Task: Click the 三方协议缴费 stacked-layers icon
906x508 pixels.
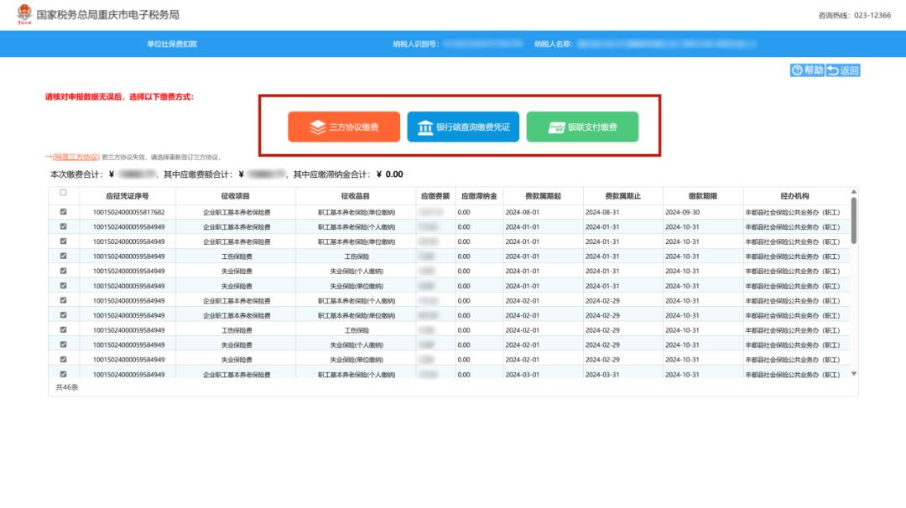Action: coord(317,127)
